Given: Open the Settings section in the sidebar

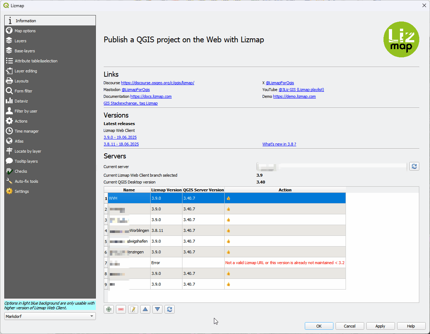Looking at the screenshot, I should 50,191.
